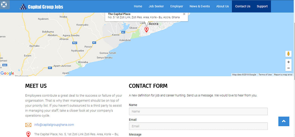Close the Capital Place map info popup
The image size is (295, 137).
[184, 14]
